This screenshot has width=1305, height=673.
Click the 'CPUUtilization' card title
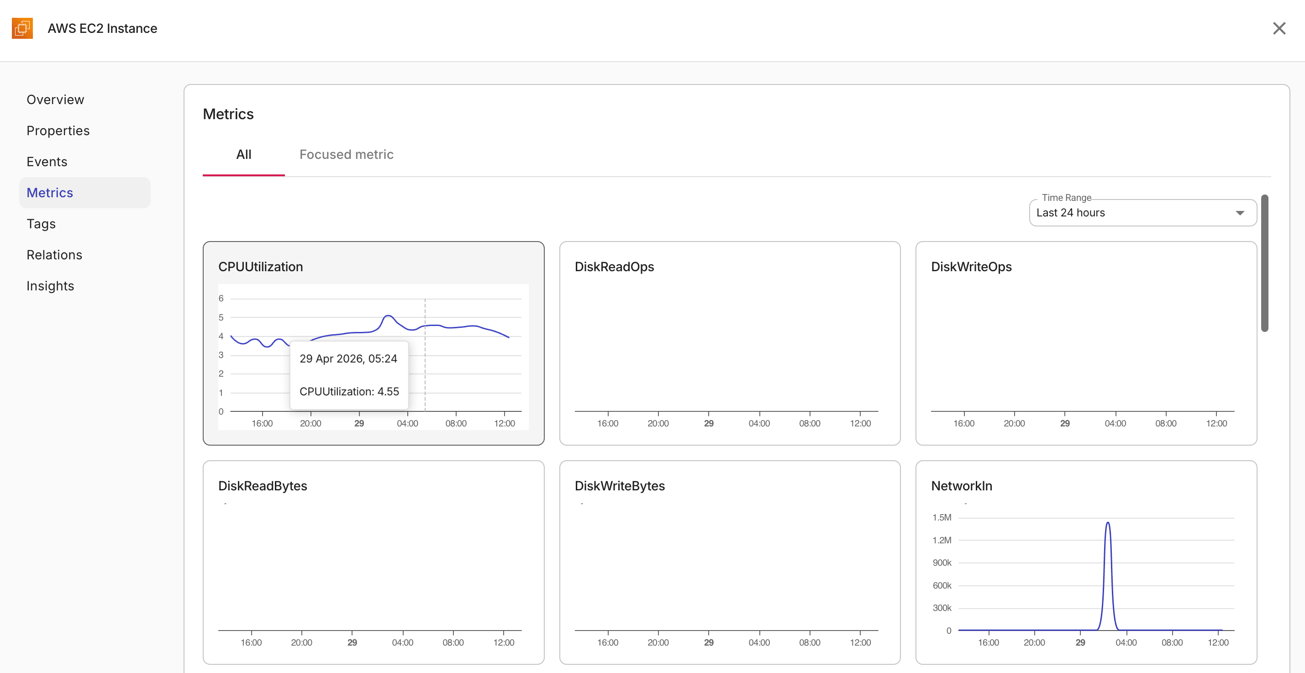(260, 267)
